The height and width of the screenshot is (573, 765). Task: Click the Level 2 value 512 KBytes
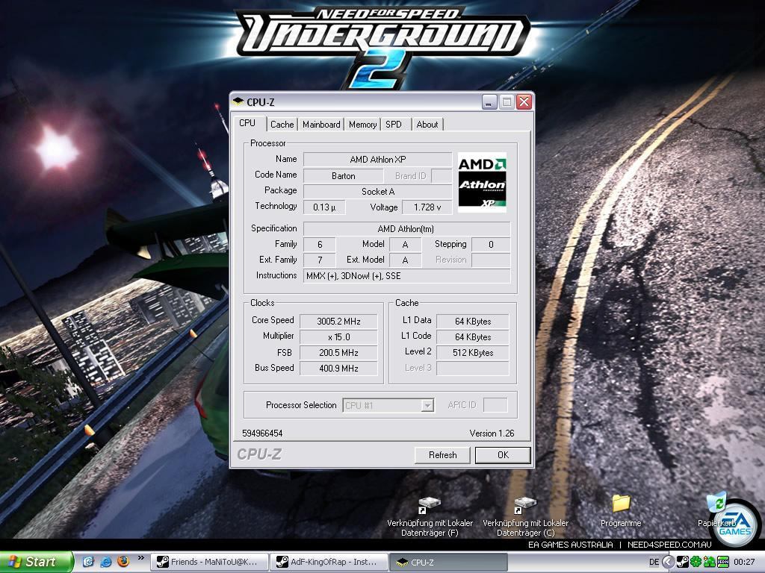pyautogui.click(x=473, y=352)
